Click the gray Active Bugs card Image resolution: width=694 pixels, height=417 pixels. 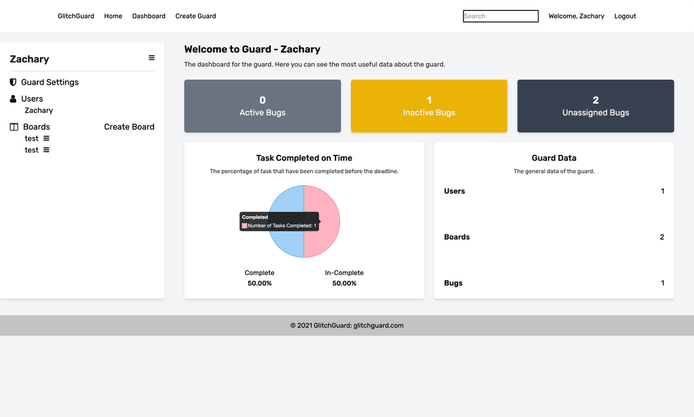tap(262, 106)
